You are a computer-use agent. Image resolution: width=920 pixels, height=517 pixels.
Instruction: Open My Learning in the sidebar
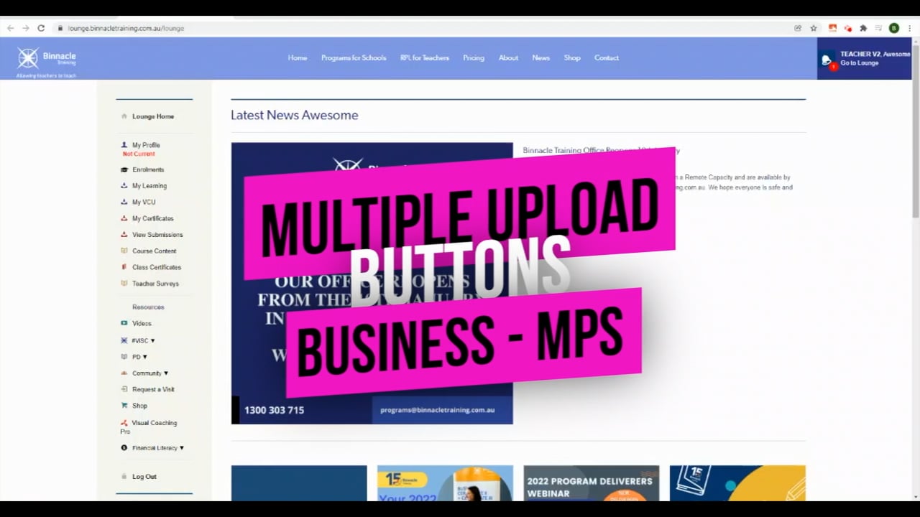[x=149, y=186]
